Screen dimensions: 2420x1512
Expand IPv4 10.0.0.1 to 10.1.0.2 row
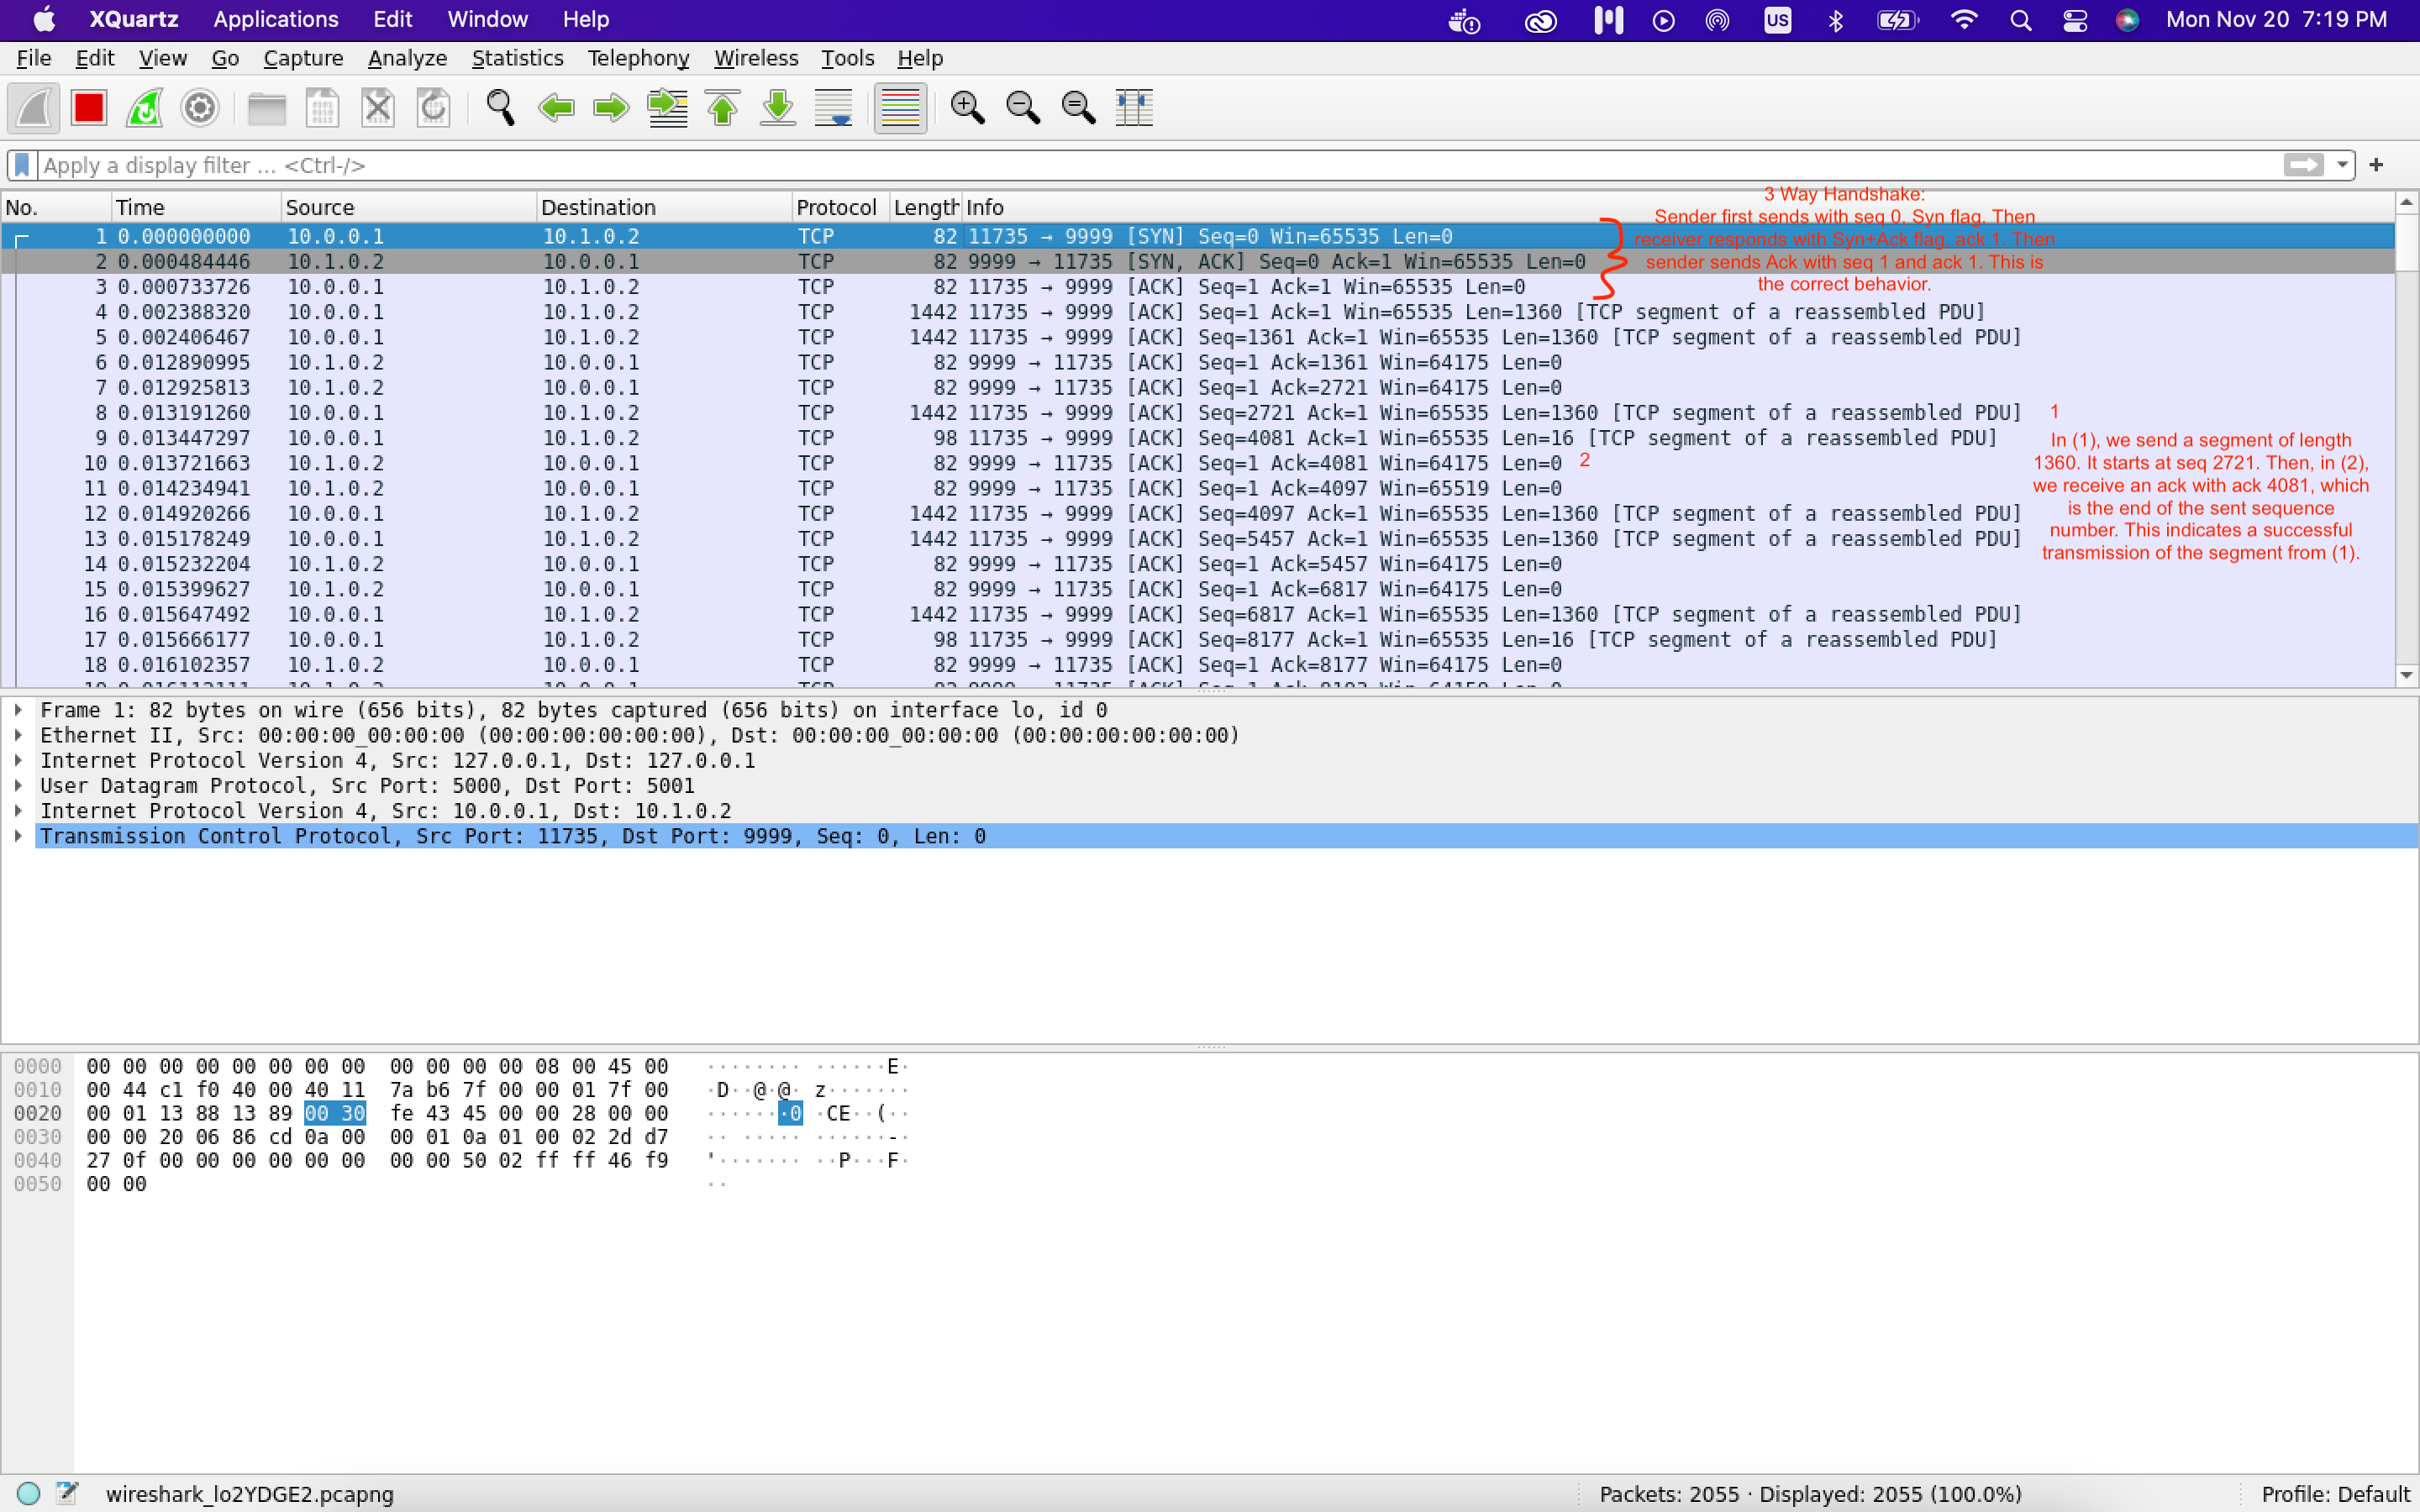[18, 811]
